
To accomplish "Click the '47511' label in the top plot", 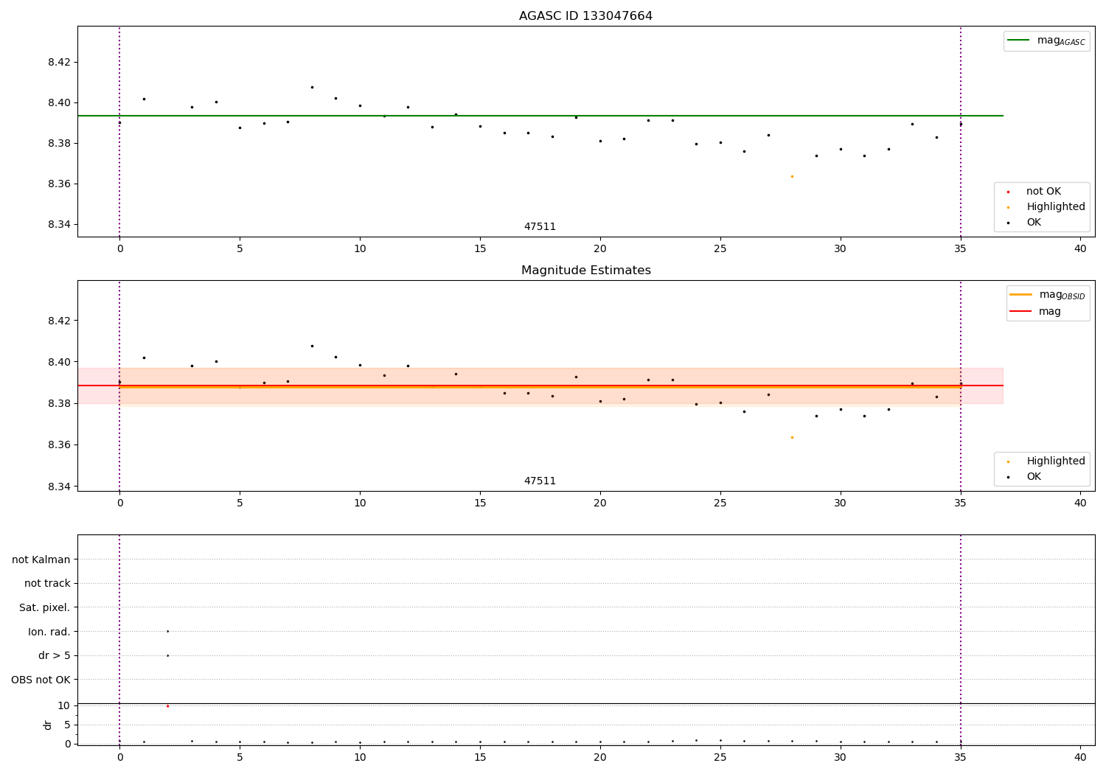I will pyautogui.click(x=540, y=227).
